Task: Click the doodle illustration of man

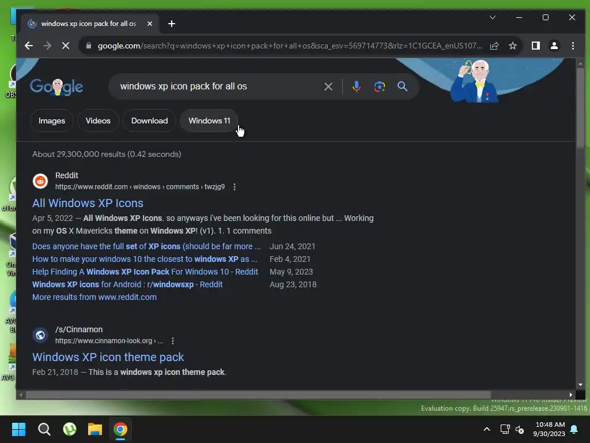Action: (474, 81)
